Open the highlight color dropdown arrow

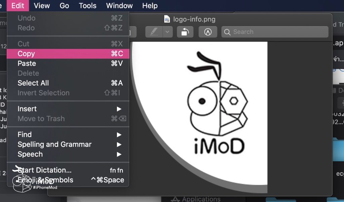pyautogui.click(x=168, y=32)
